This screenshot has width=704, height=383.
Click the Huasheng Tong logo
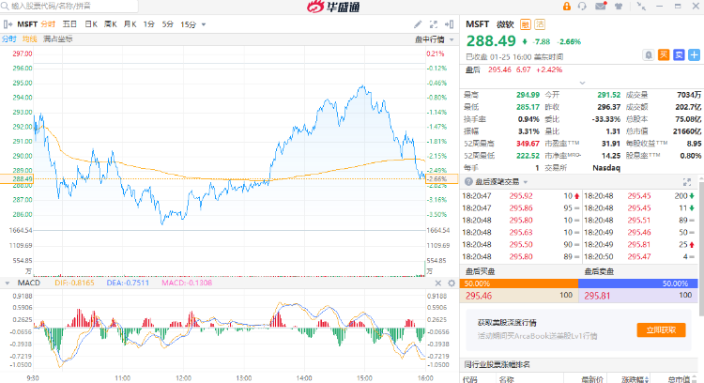(333, 7)
